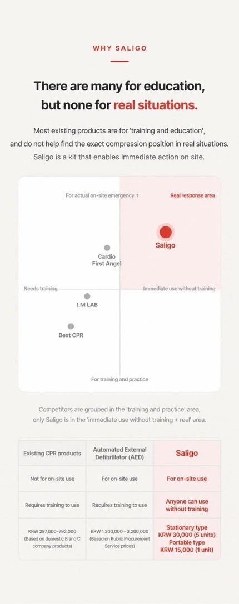Select the red Saligo table header
Viewport: 239px width, 604px height.
coord(187,453)
